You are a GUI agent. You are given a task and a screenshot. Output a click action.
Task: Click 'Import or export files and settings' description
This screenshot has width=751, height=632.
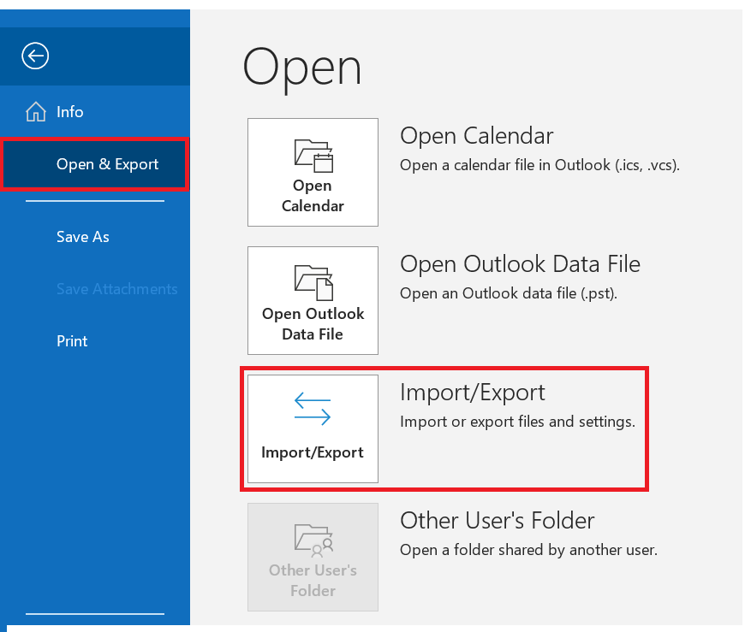[x=517, y=422]
